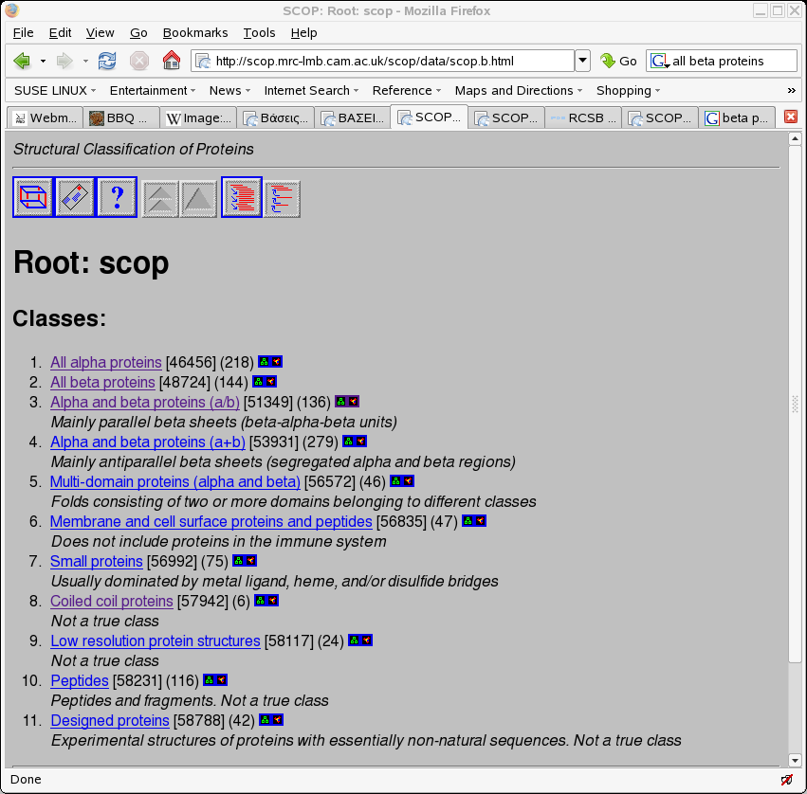Switch to the Webm... tab
This screenshot has height=794, width=807.
(x=45, y=117)
